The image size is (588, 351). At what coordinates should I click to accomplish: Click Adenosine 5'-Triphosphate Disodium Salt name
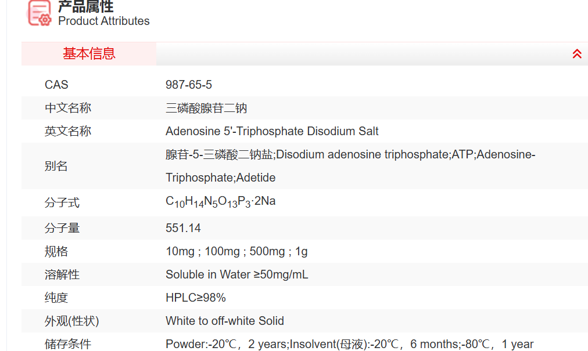click(272, 131)
